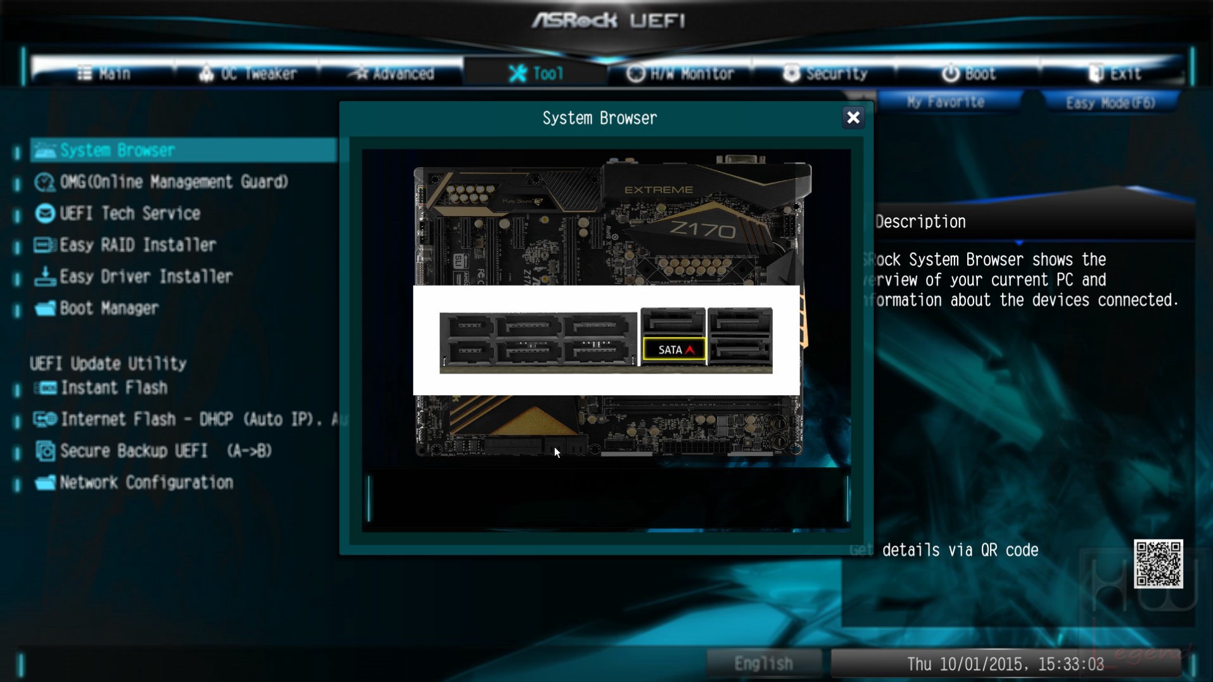
Task: Open the Advanced tab
Action: [x=391, y=73]
